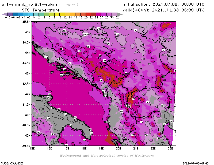Select the 'GrADS: COLA/IGES' footer text
Viewport: 214px width, 165px height.
[x=12, y=163]
